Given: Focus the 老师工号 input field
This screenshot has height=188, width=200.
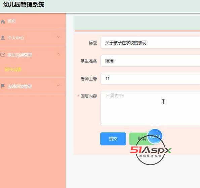Looking at the screenshot, I should click(x=150, y=79).
